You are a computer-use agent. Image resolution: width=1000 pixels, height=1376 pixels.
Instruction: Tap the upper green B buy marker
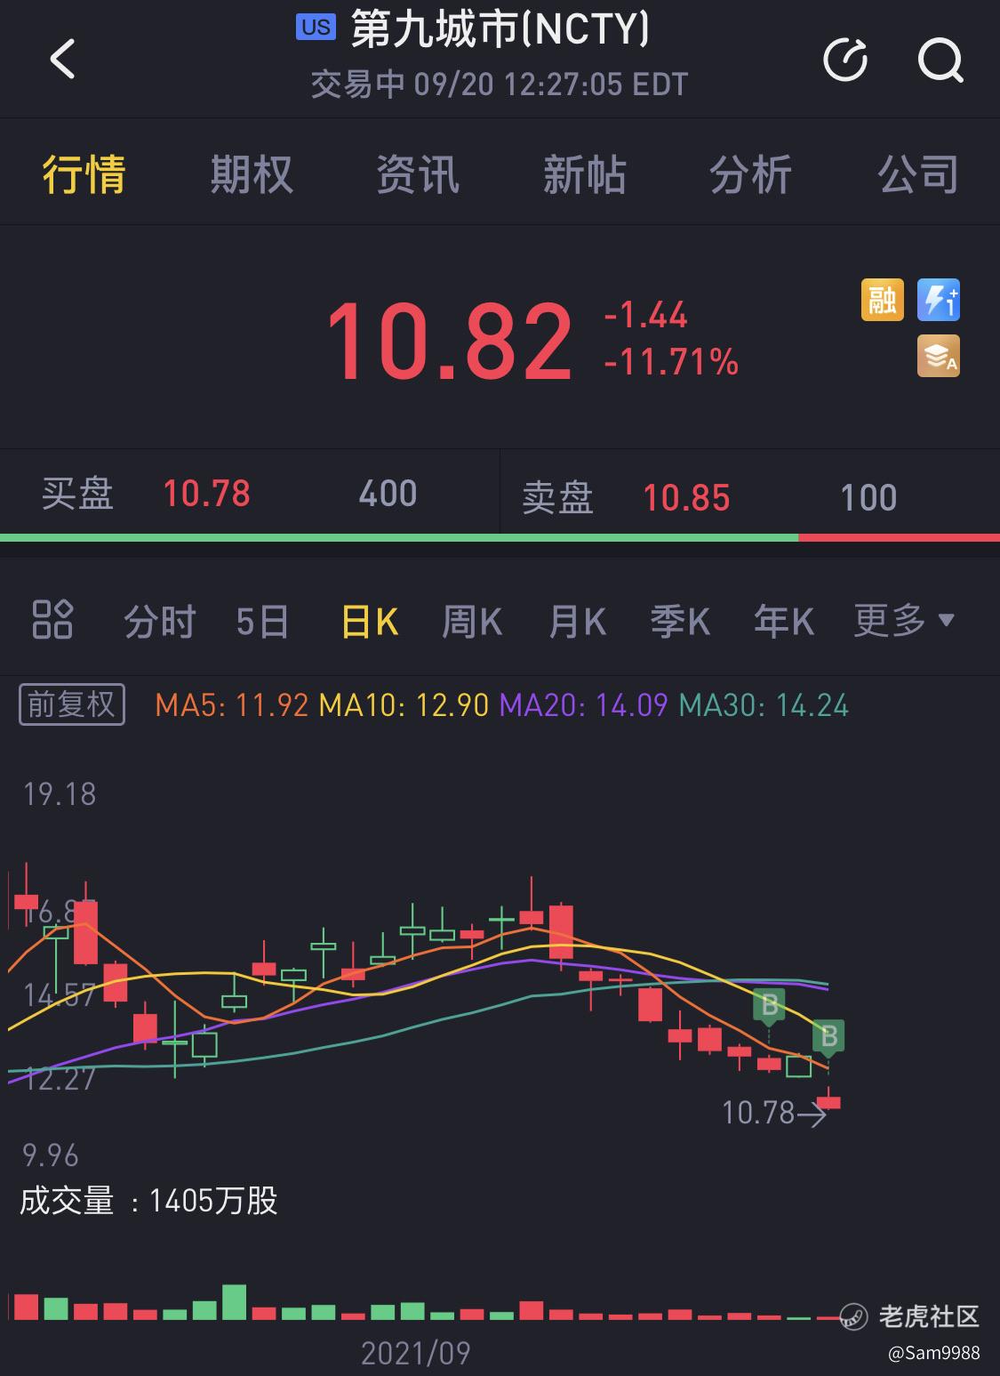[770, 1005]
